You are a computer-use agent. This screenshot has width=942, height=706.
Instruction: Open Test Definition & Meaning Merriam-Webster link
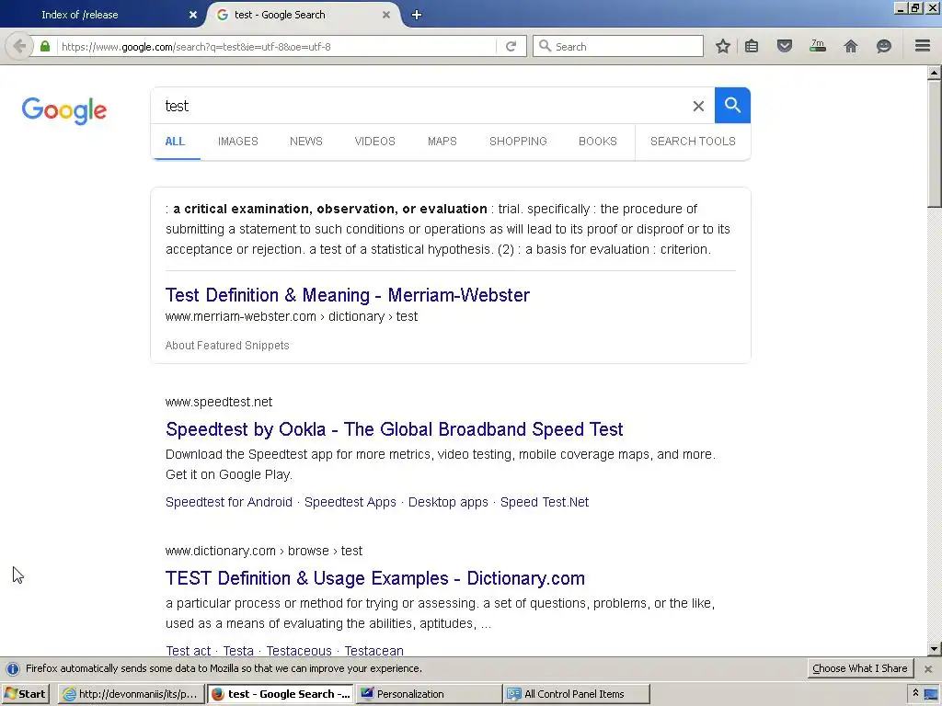(x=347, y=295)
